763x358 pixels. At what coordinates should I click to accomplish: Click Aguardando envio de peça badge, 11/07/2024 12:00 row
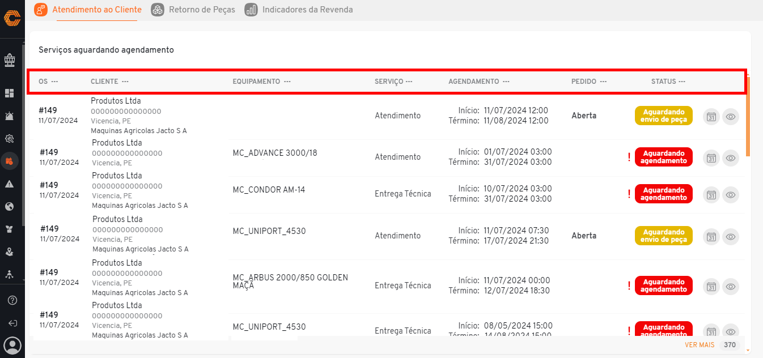pyautogui.click(x=663, y=116)
